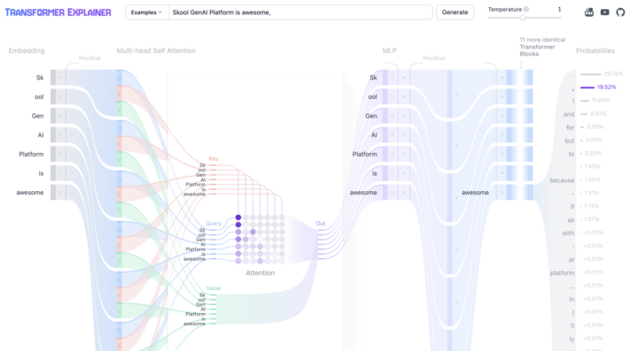
Task: Click the Residual label near Embedding
Action: 89,58
